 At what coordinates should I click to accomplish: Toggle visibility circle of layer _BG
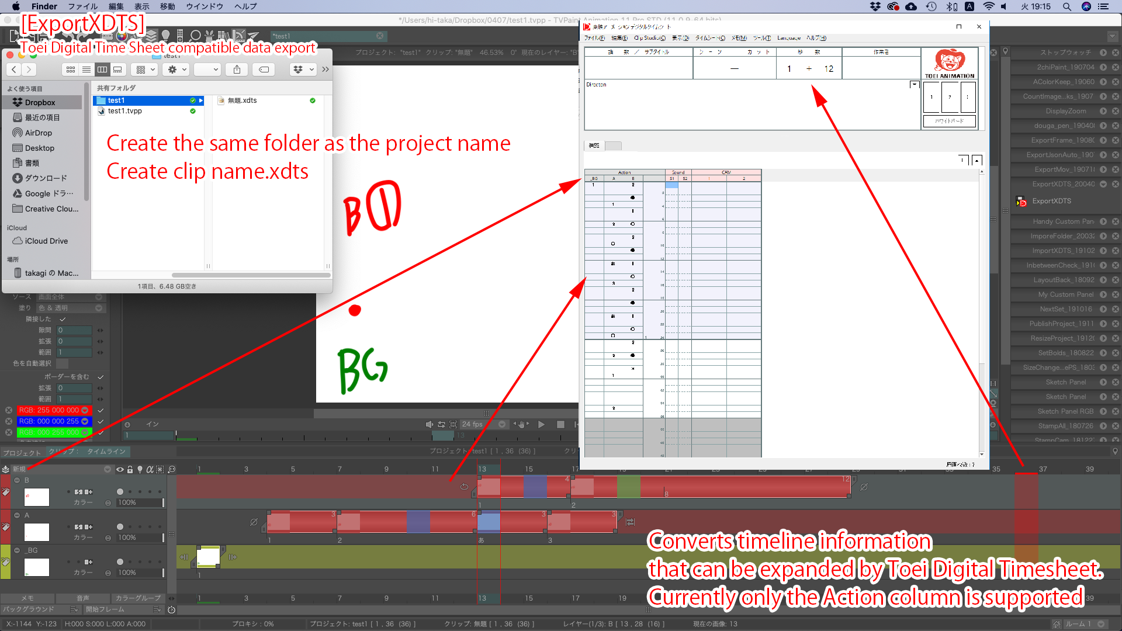120,562
